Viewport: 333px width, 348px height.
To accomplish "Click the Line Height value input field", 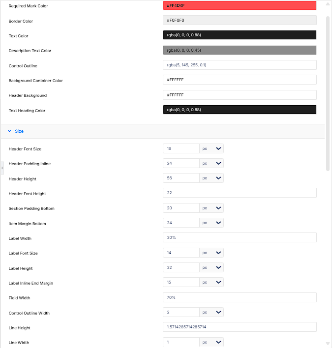I will pyautogui.click(x=240, y=327).
